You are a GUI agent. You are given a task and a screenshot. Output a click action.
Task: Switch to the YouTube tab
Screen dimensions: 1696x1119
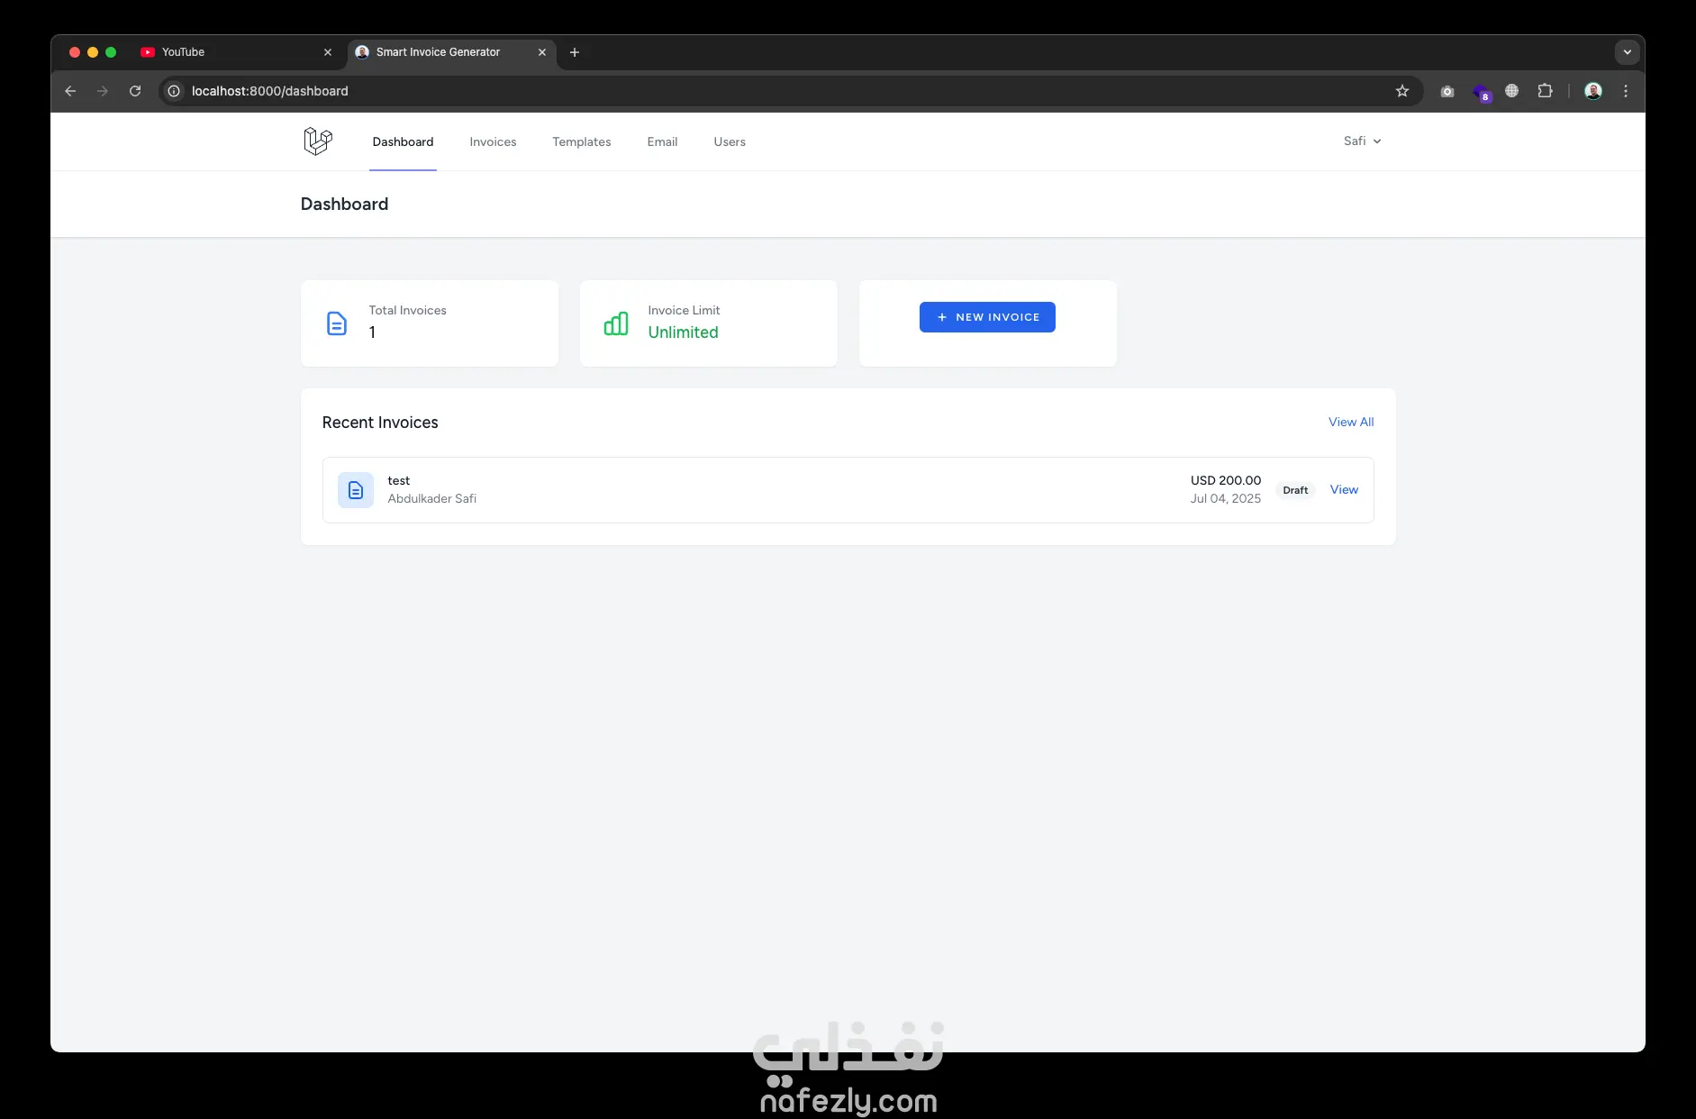[x=235, y=52]
